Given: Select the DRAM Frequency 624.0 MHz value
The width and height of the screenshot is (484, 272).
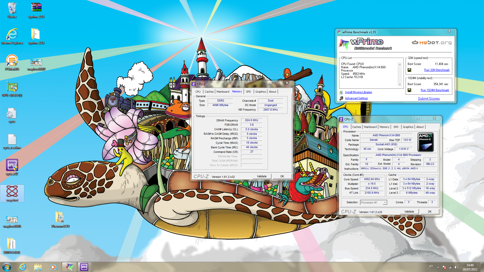Looking at the screenshot, I should click(252, 120).
